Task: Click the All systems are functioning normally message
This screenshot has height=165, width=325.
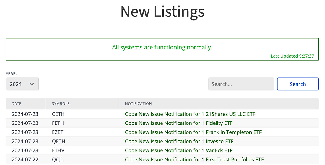Action: click(x=162, y=48)
